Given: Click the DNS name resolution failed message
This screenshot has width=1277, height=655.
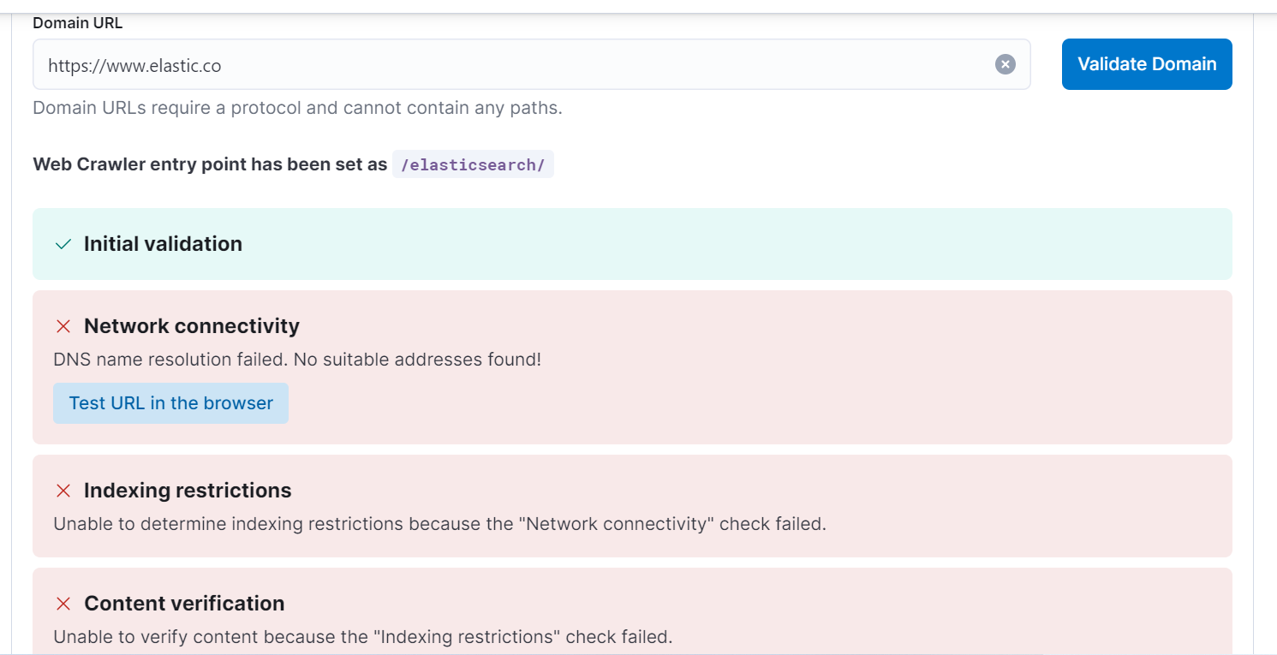Looking at the screenshot, I should pyautogui.click(x=297, y=360).
